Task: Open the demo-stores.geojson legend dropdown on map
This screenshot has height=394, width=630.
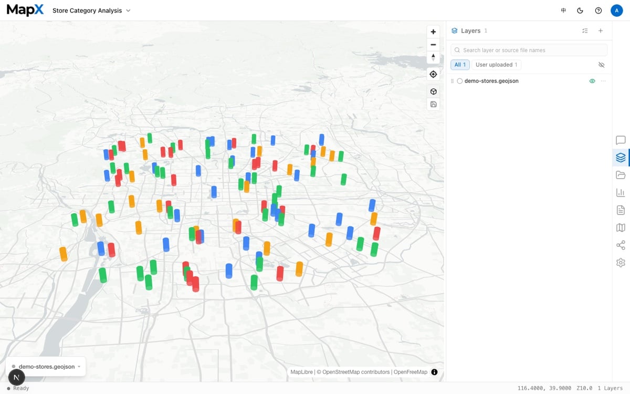Action: (x=46, y=367)
